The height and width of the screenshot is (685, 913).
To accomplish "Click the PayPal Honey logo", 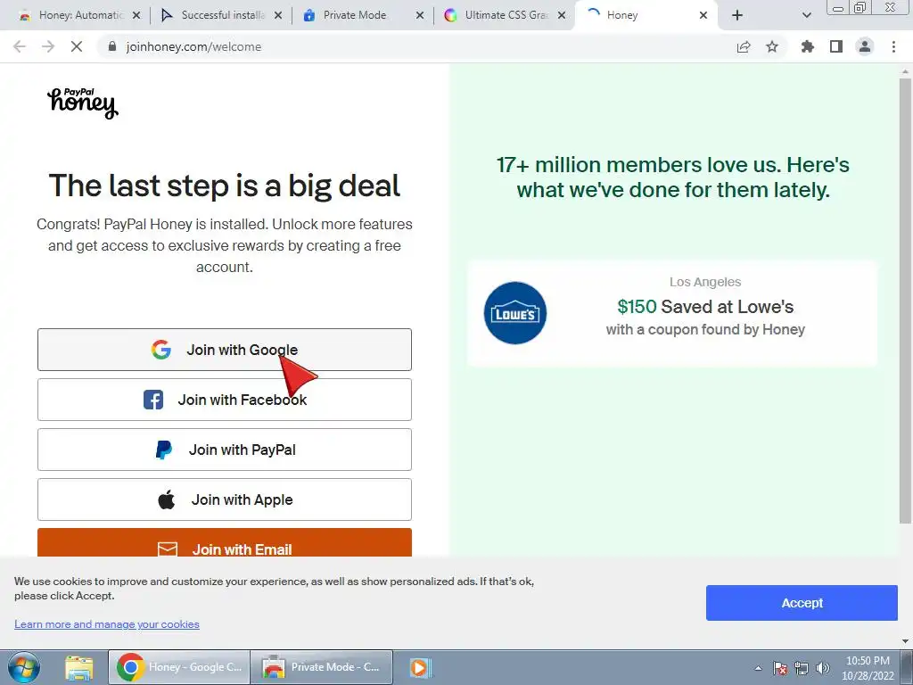I will pos(83,103).
